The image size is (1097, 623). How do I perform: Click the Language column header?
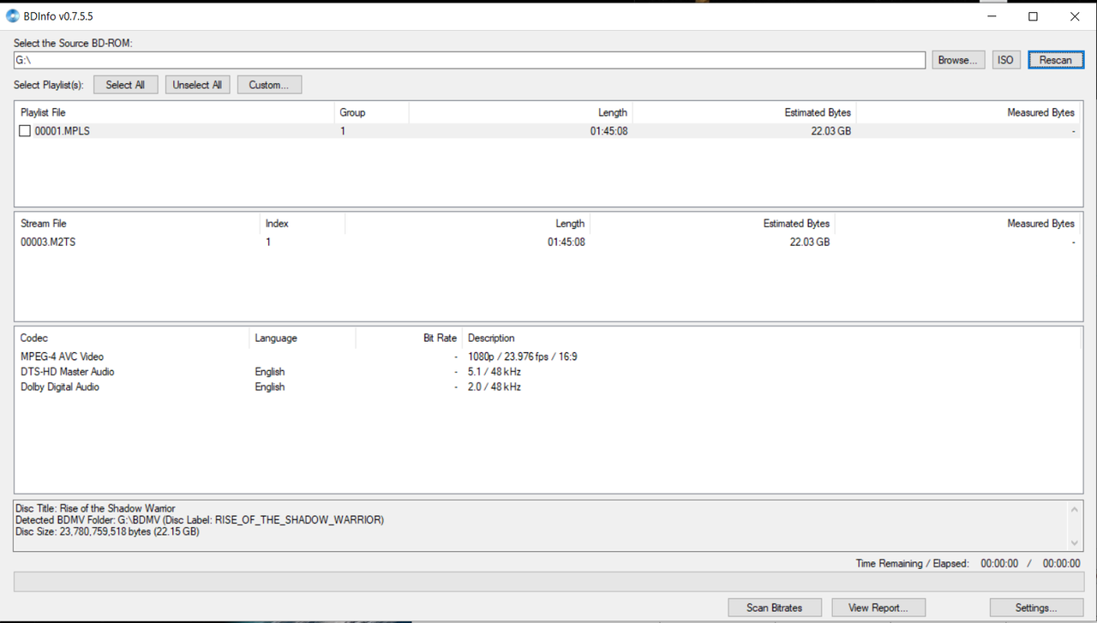coord(303,338)
